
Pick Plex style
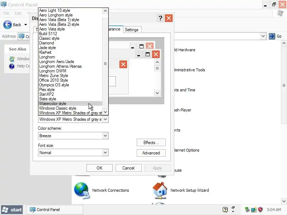[x=70, y=90]
